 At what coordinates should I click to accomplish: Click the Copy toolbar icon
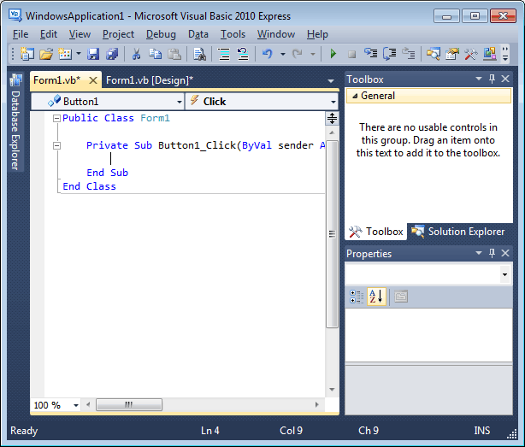tap(155, 54)
